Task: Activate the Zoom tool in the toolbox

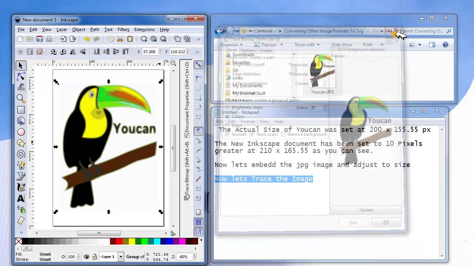Action: [21, 98]
